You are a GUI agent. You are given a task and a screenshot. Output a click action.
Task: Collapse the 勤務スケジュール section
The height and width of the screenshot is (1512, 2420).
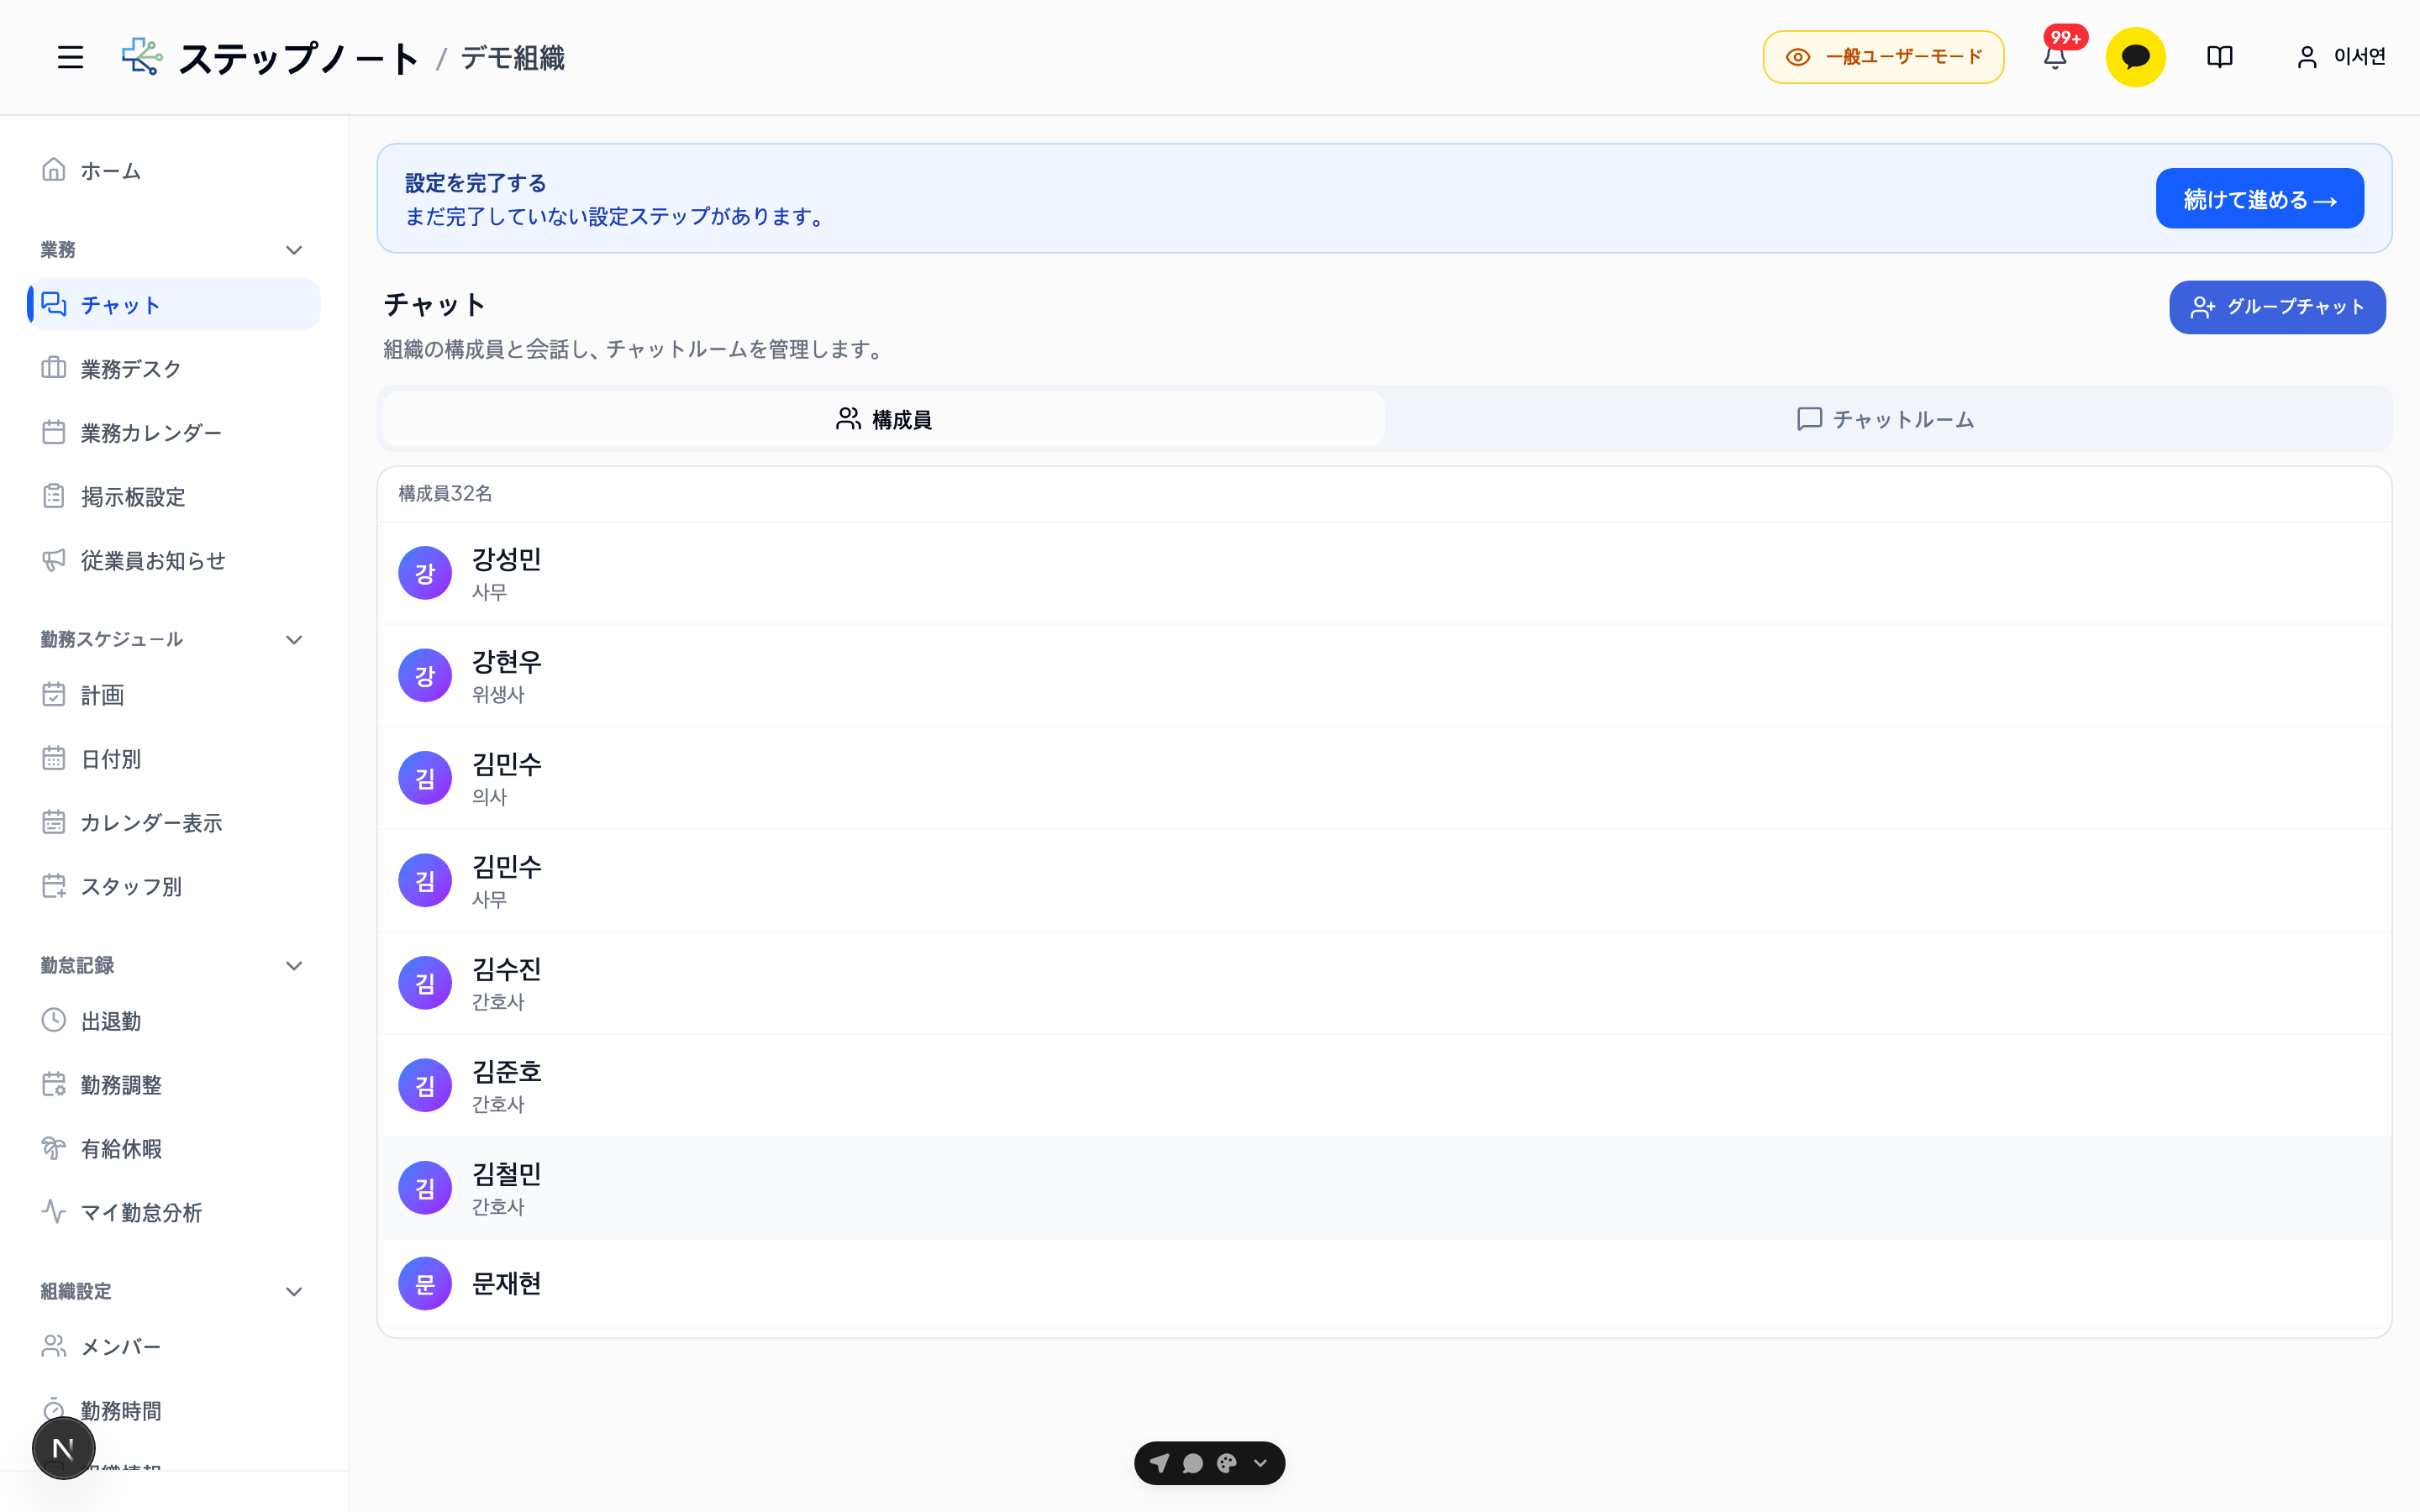[294, 640]
